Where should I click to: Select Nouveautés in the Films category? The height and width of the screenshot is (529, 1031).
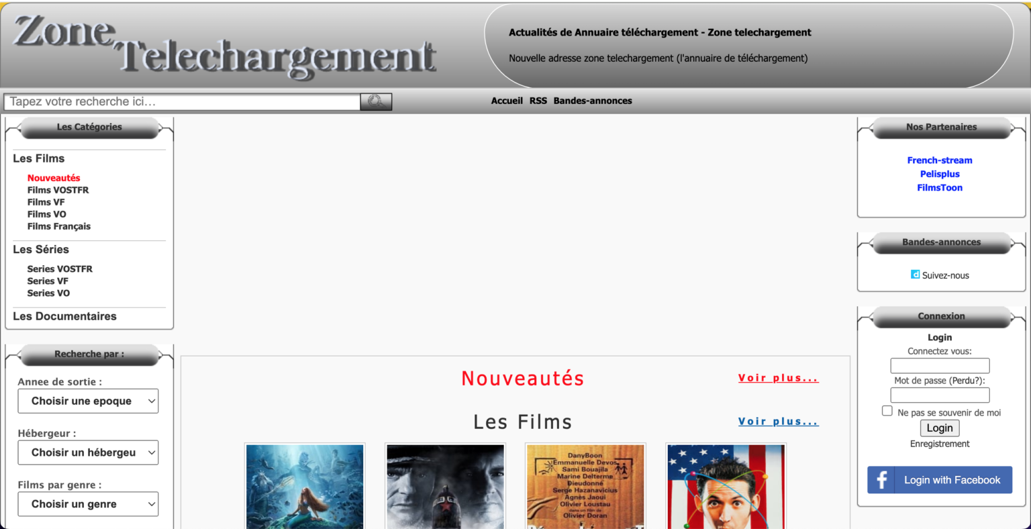coord(54,178)
